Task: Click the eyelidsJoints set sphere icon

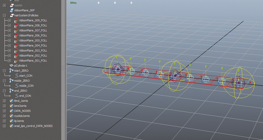Action: [x=11, y=116]
